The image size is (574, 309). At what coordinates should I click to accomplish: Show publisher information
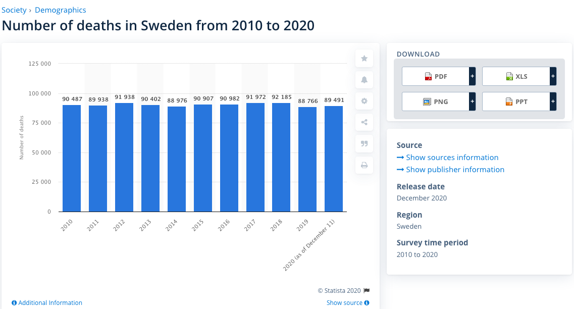[455, 170]
